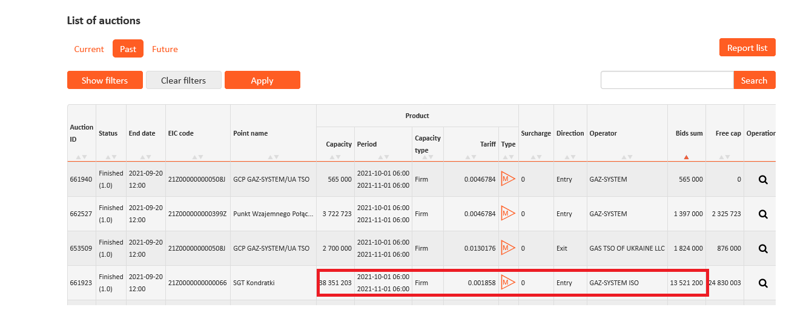Sort table by End date column
The width and height of the screenshot is (786, 310).
[x=145, y=157]
